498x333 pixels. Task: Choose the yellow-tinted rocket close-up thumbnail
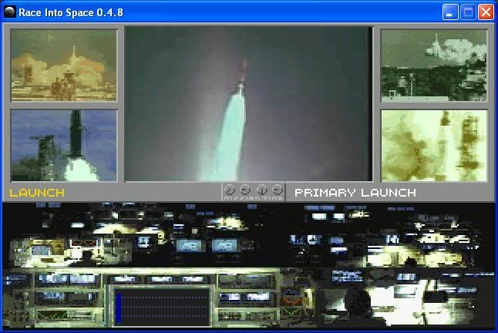tap(434, 146)
